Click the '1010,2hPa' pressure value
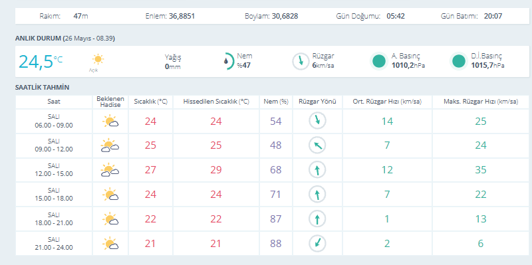Screen dimensions: 532x265 point(408,65)
